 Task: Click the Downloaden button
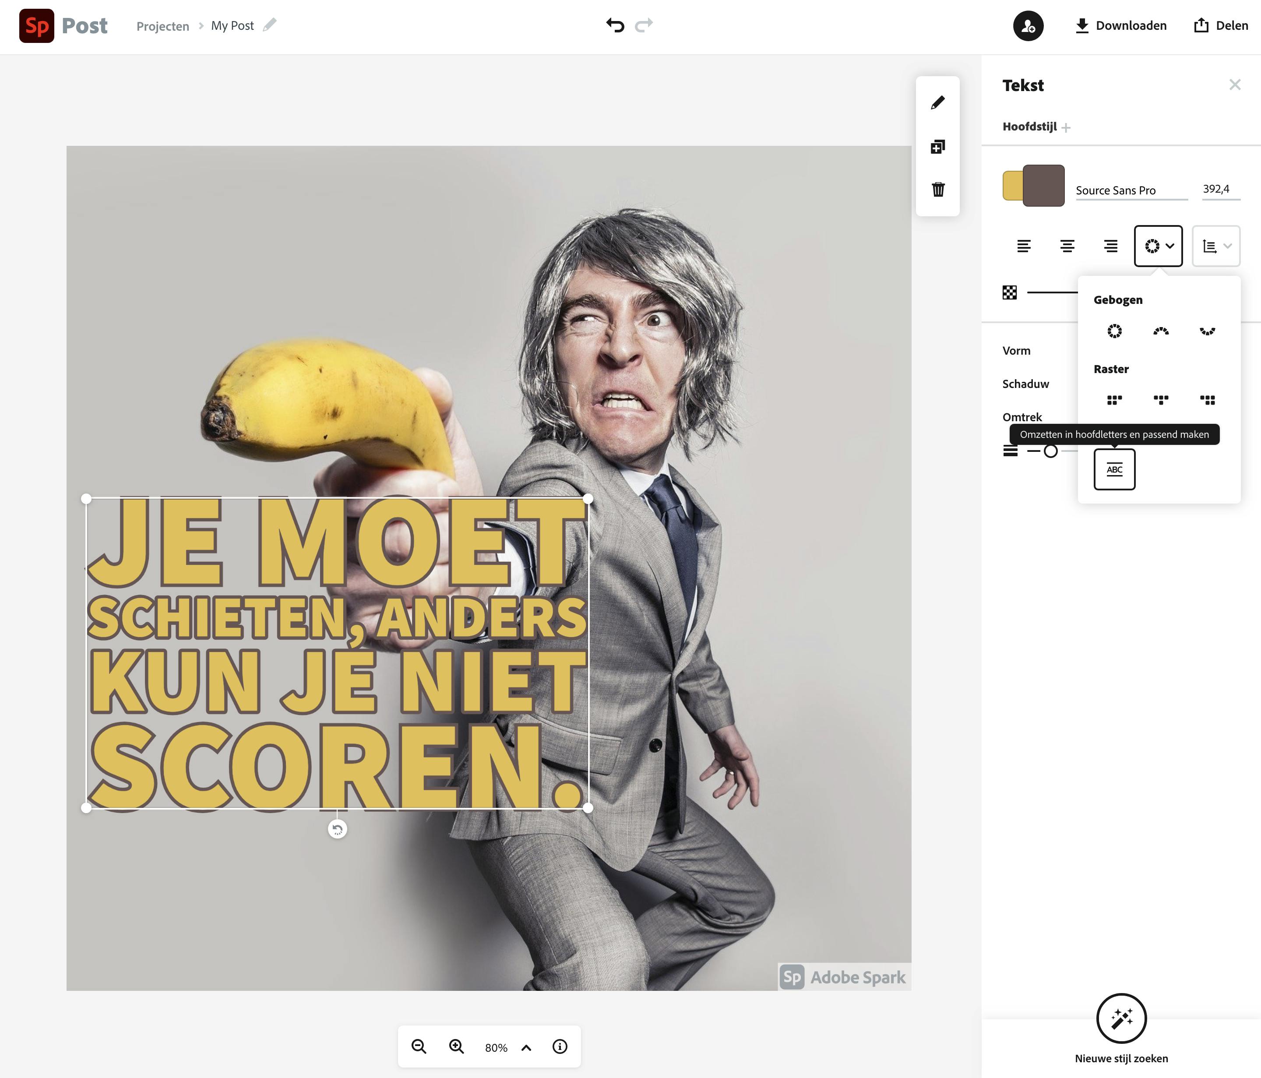(1121, 25)
